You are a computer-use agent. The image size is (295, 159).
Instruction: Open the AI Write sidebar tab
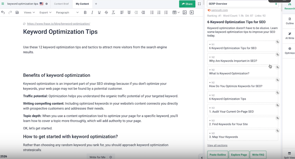[x=290, y=36]
